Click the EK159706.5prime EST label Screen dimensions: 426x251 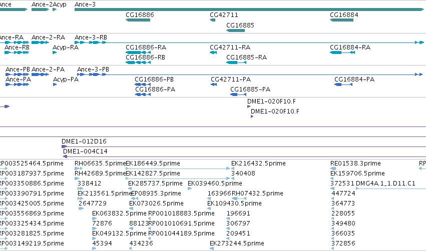coord(357,173)
